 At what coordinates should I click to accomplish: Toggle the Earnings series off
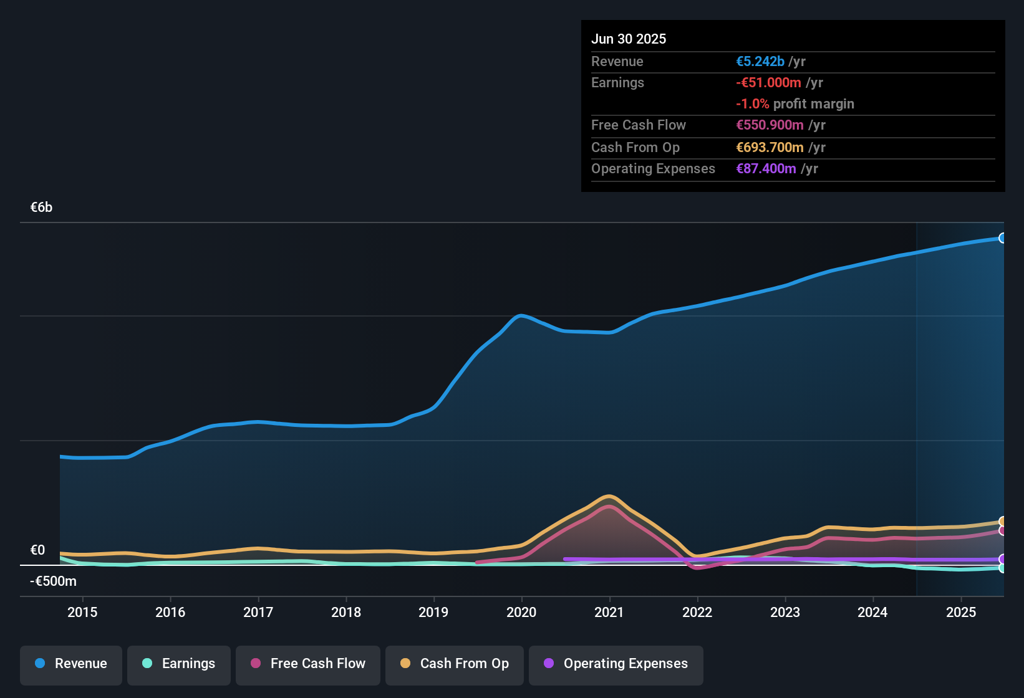(x=178, y=664)
